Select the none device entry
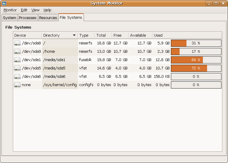 click(26, 85)
